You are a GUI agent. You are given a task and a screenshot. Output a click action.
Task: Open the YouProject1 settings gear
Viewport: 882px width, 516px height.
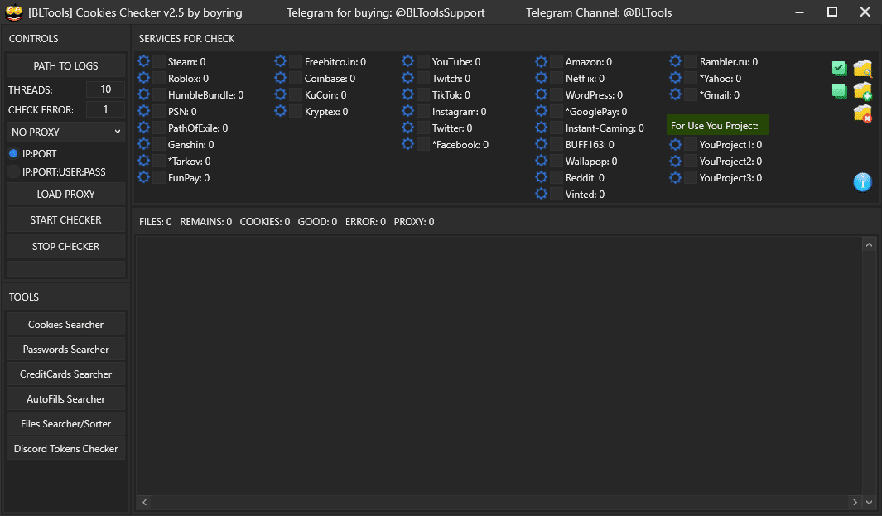675,144
